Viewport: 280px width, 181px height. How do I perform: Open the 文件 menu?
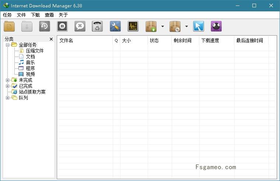[x=21, y=15]
